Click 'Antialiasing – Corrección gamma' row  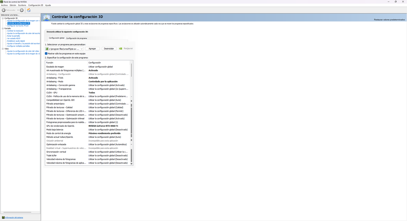click(x=87, y=85)
